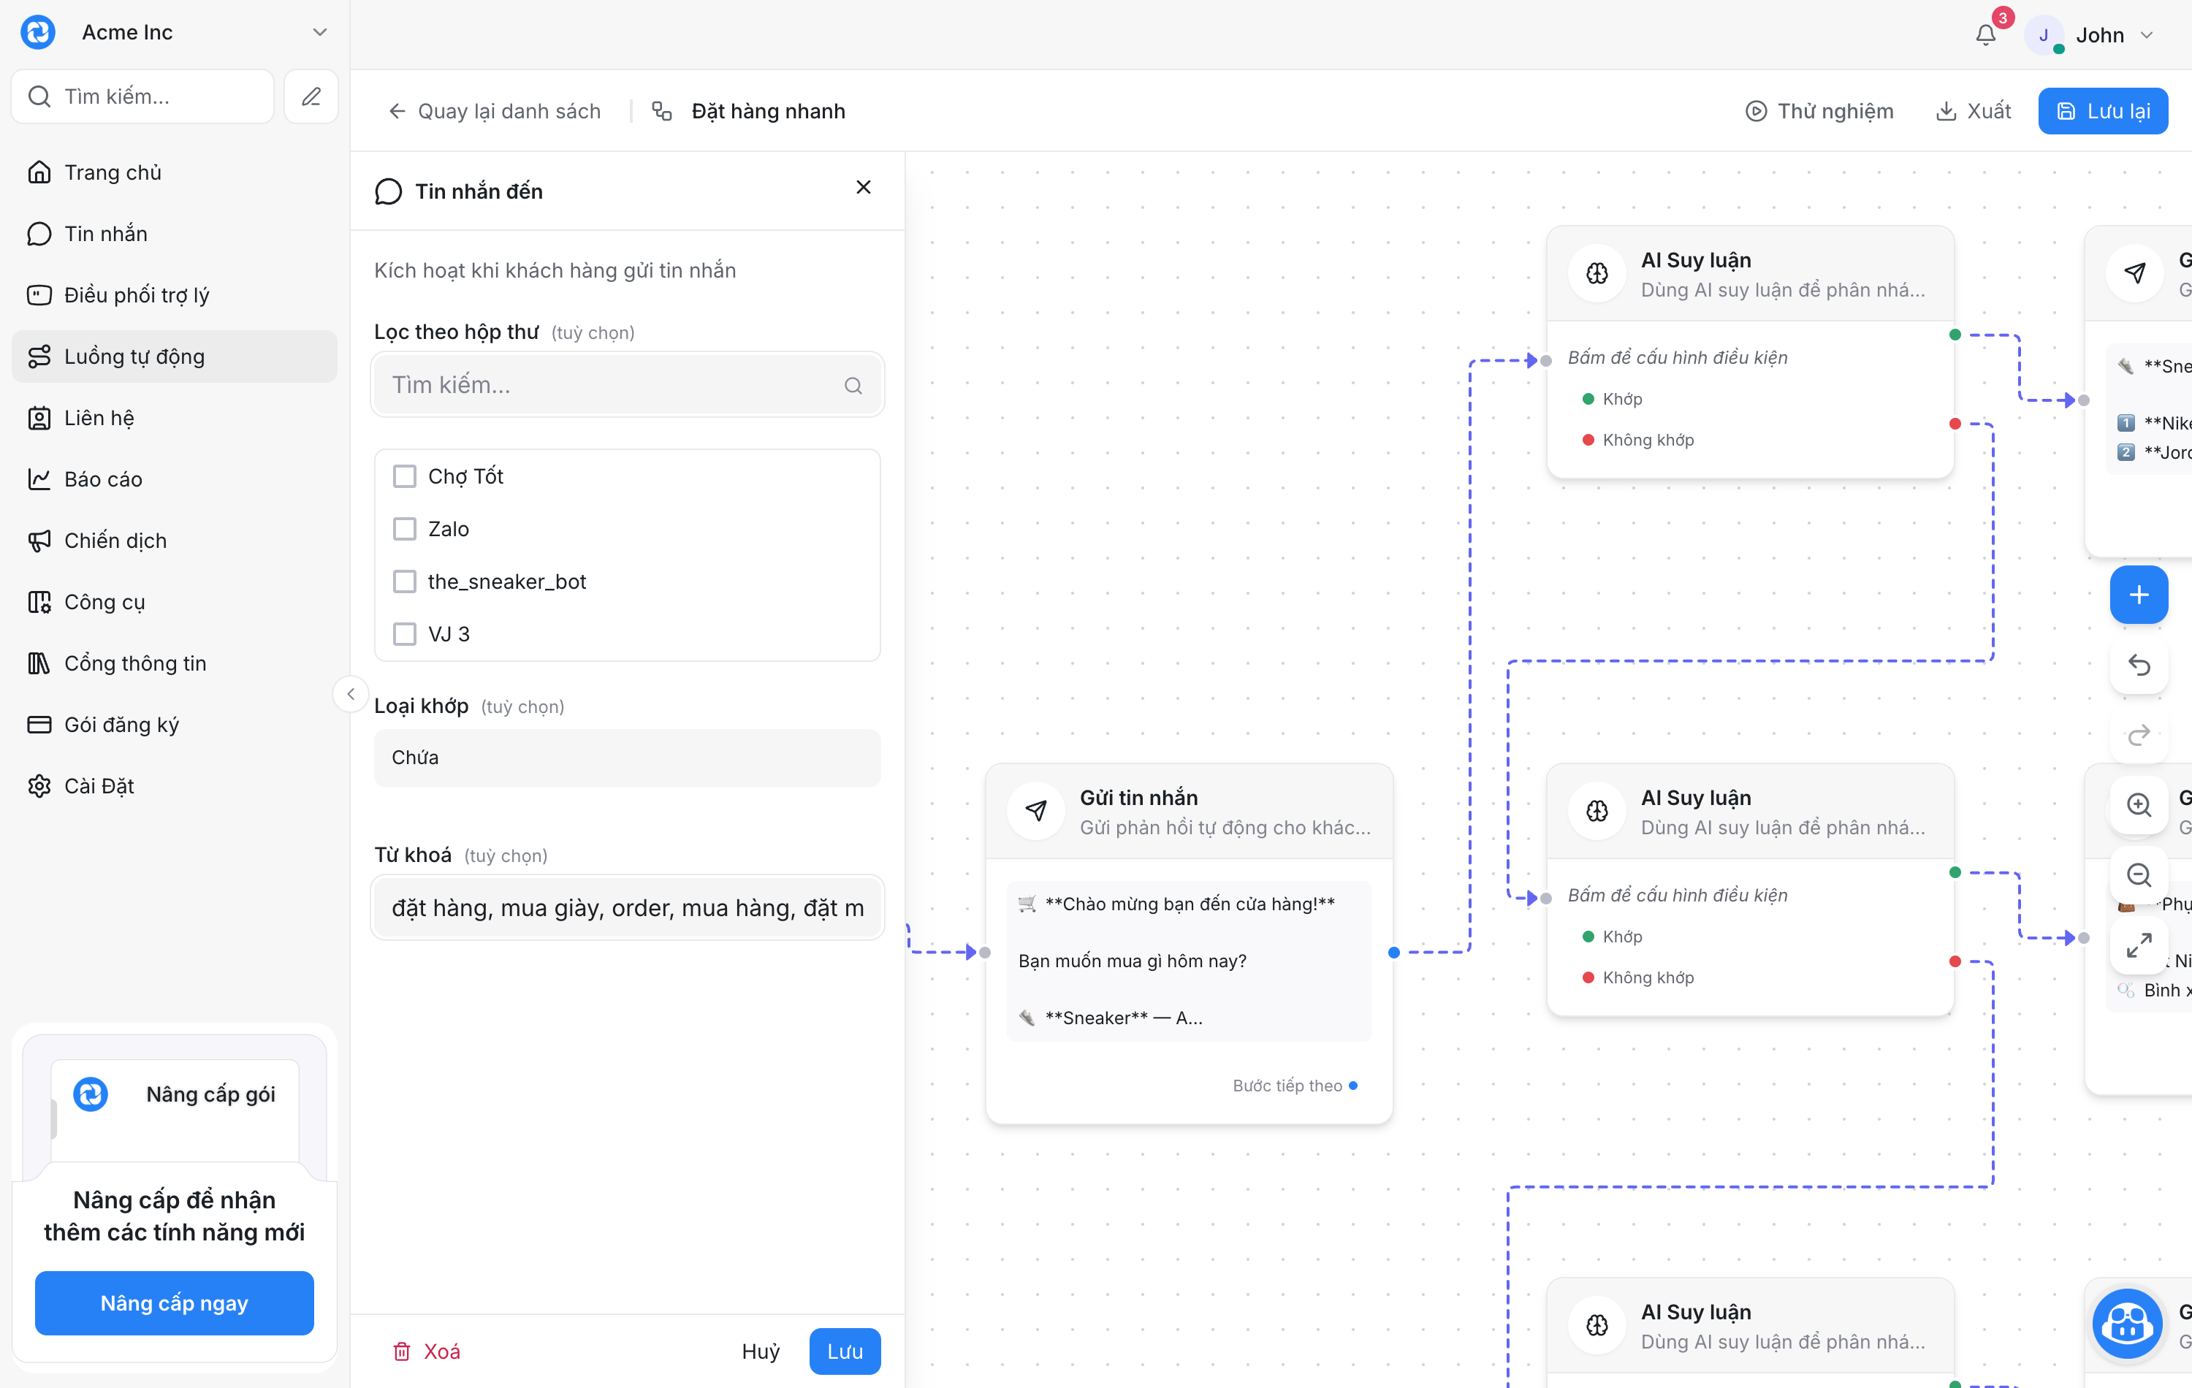Click the Lưu lại save button
The width and height of the screenshot is (2192, 1388).
(2102, 111)
